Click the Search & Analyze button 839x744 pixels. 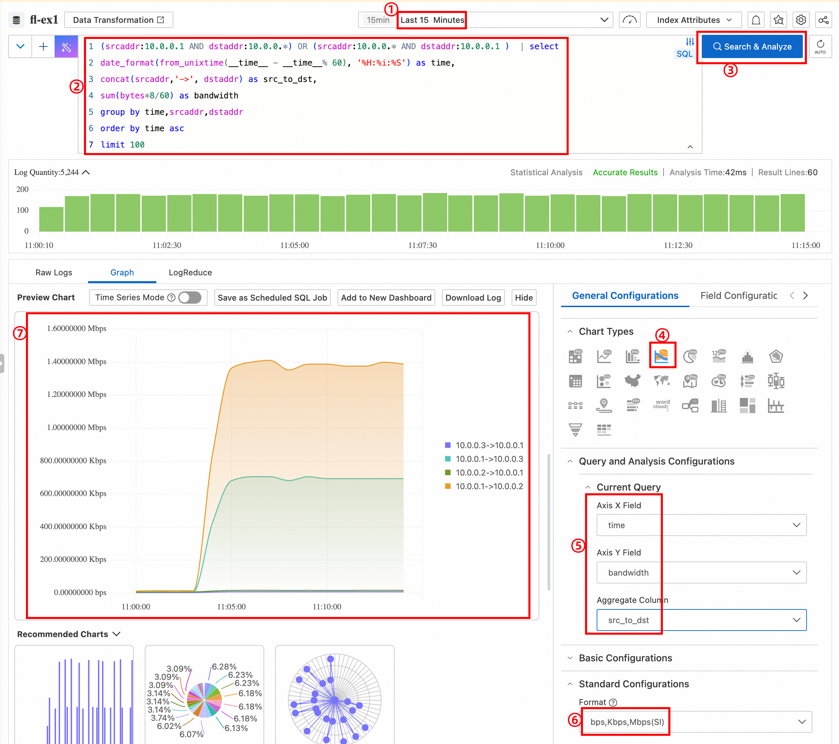(752, 46)
